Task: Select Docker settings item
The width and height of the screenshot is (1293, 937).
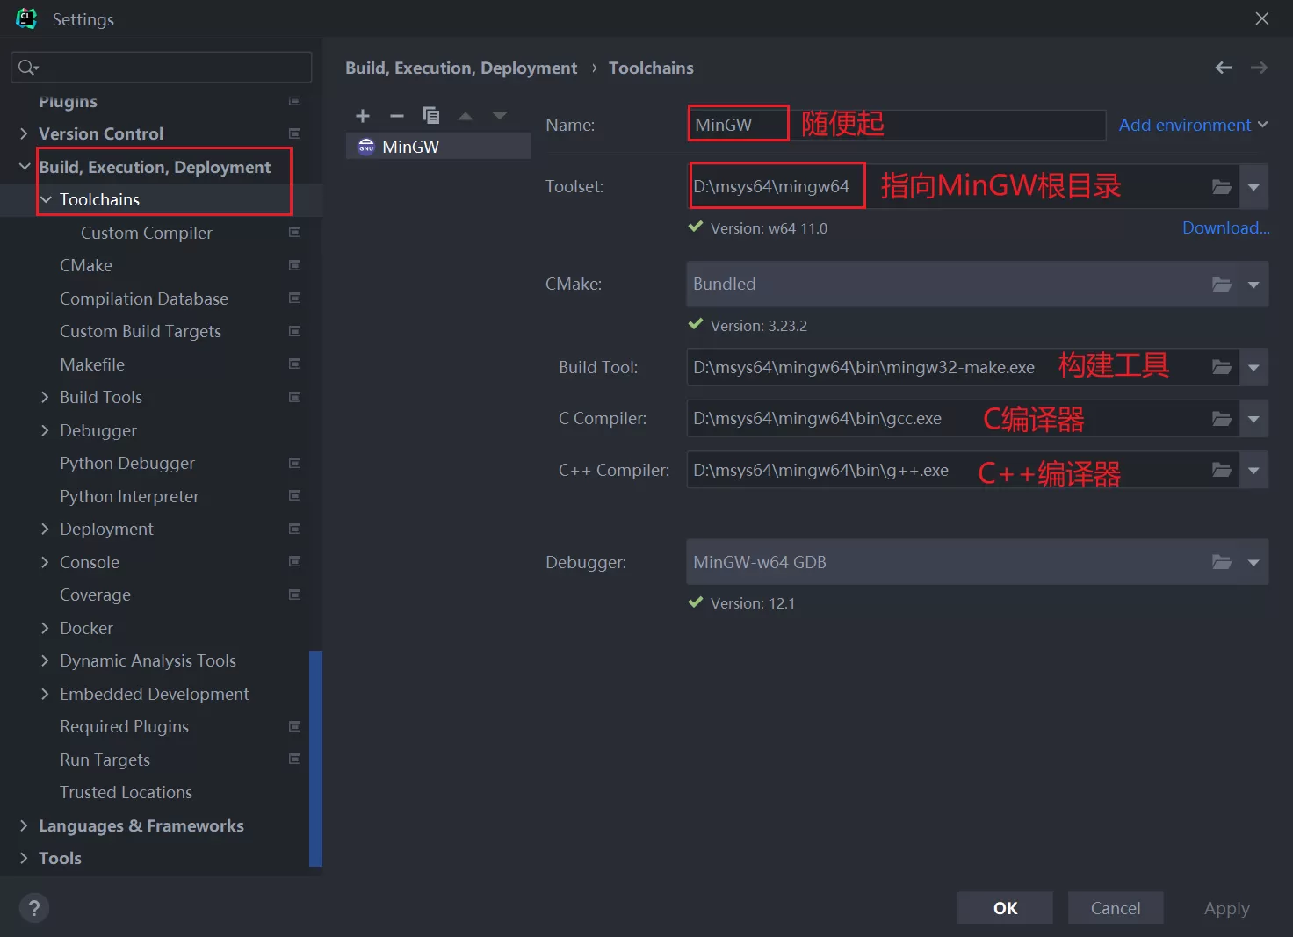Action: coord(86,628)
